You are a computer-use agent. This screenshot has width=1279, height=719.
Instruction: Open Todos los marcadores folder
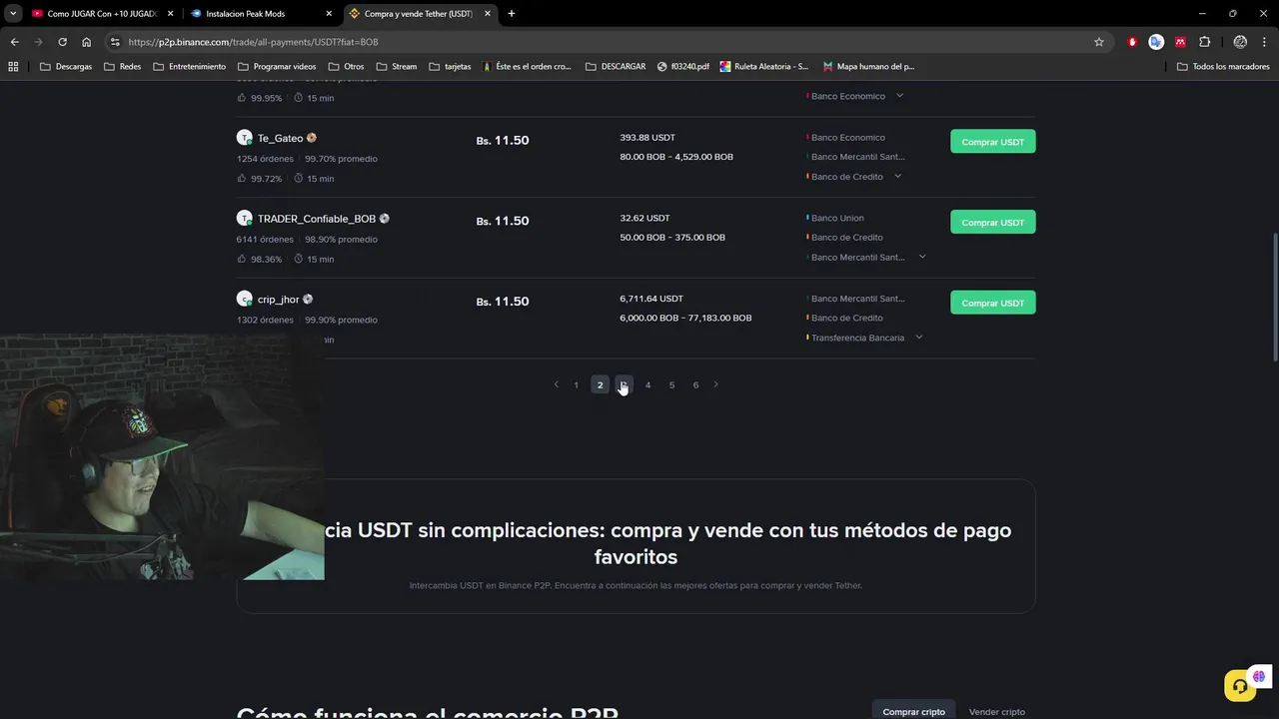pos(1223,67)
